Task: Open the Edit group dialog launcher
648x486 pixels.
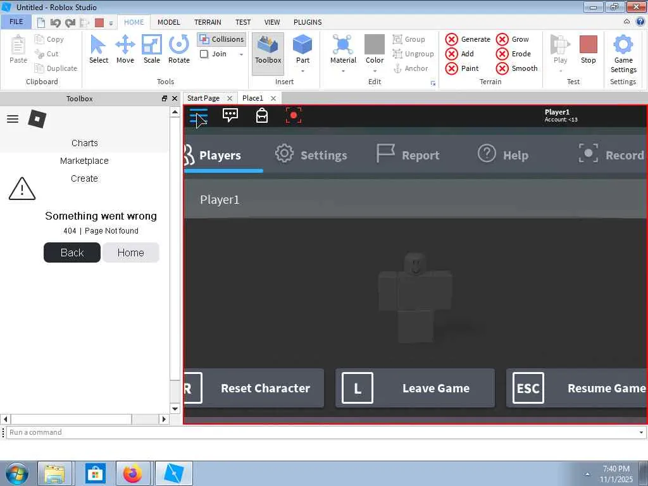Action: pos(433,83)
